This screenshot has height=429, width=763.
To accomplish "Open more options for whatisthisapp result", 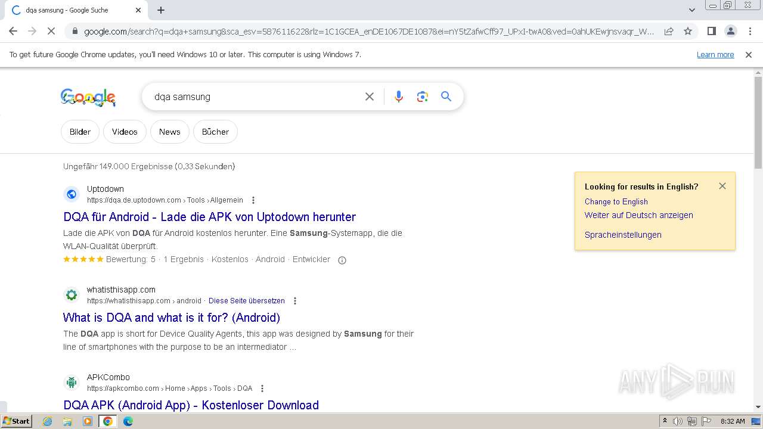I will (295, 301).
